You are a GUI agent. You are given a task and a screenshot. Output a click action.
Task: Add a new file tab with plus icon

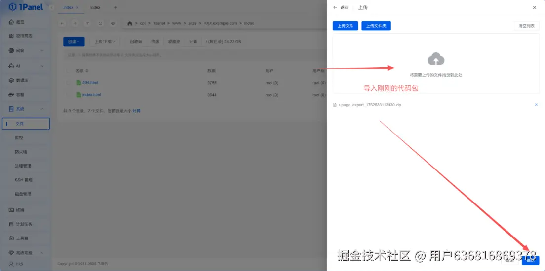pos(116,7)
